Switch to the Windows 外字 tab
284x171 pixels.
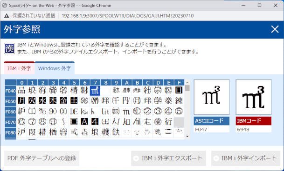coord(55,68)
